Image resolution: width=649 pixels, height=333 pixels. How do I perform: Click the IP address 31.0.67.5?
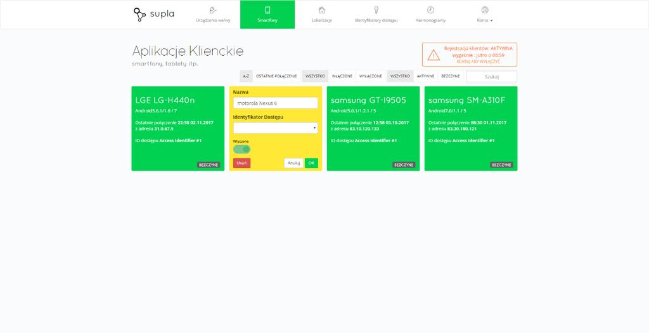(164, 129)
